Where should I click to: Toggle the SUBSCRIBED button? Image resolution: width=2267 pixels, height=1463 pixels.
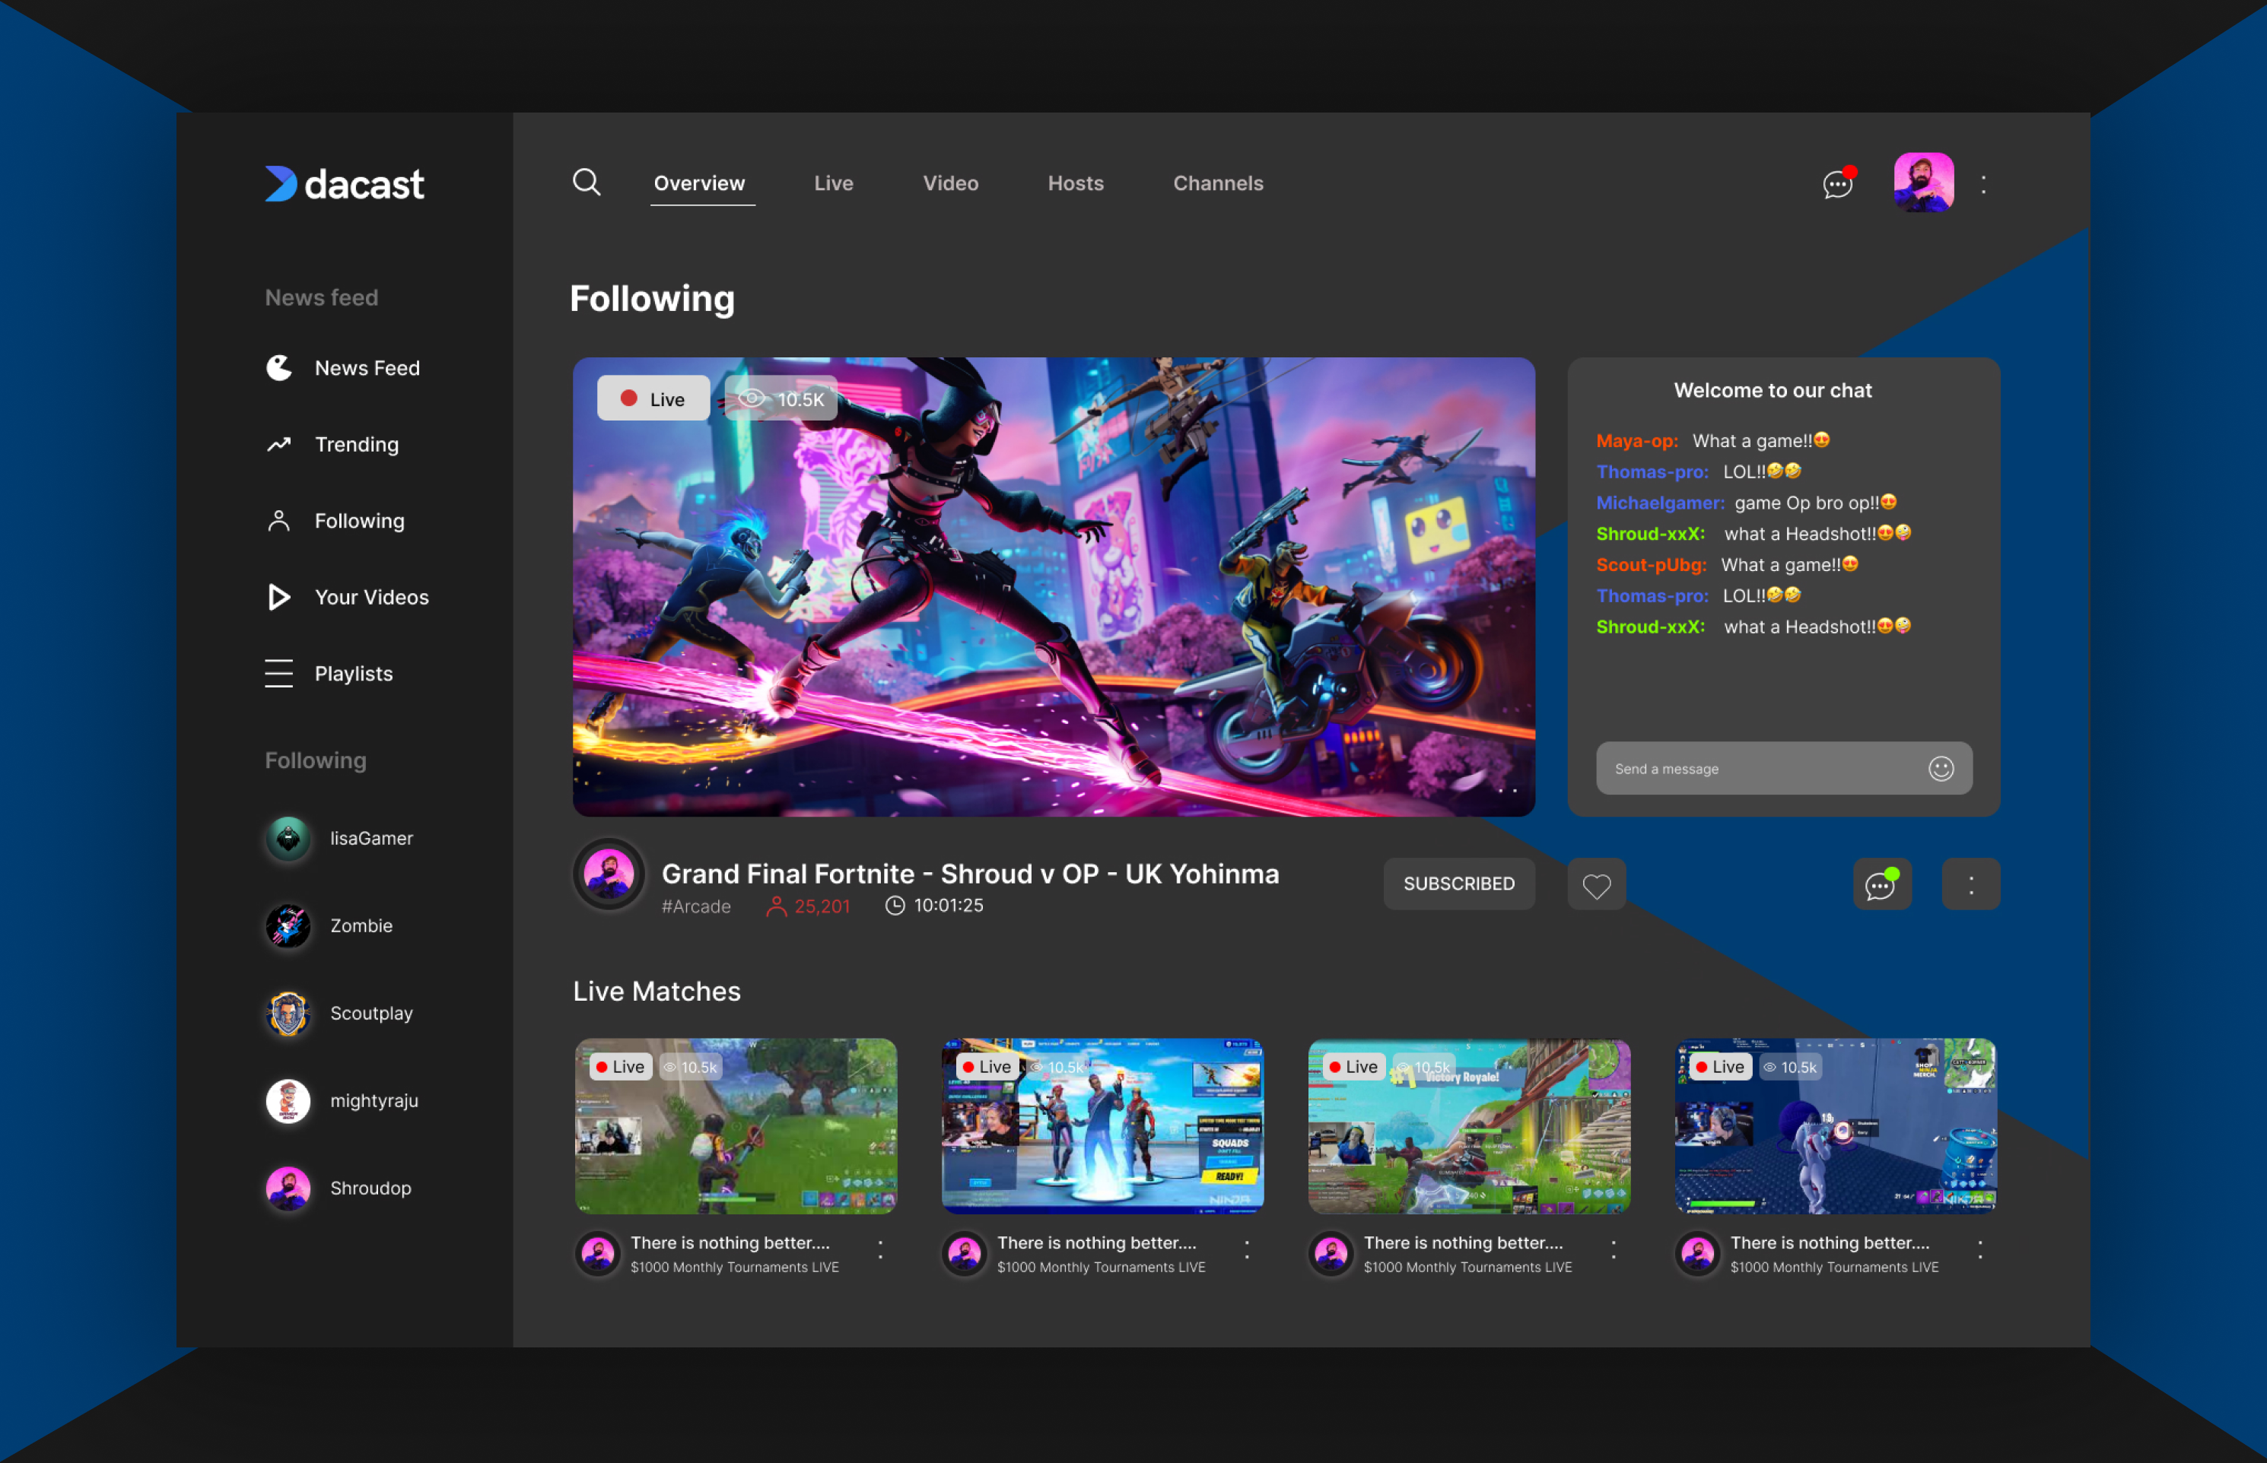tap(1458, 884)
